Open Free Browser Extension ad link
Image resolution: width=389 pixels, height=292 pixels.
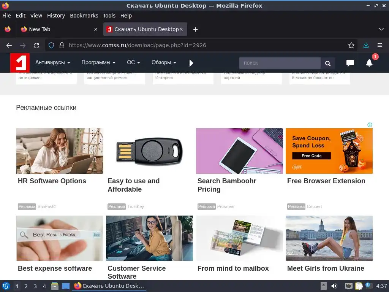(x=326, y=181)
